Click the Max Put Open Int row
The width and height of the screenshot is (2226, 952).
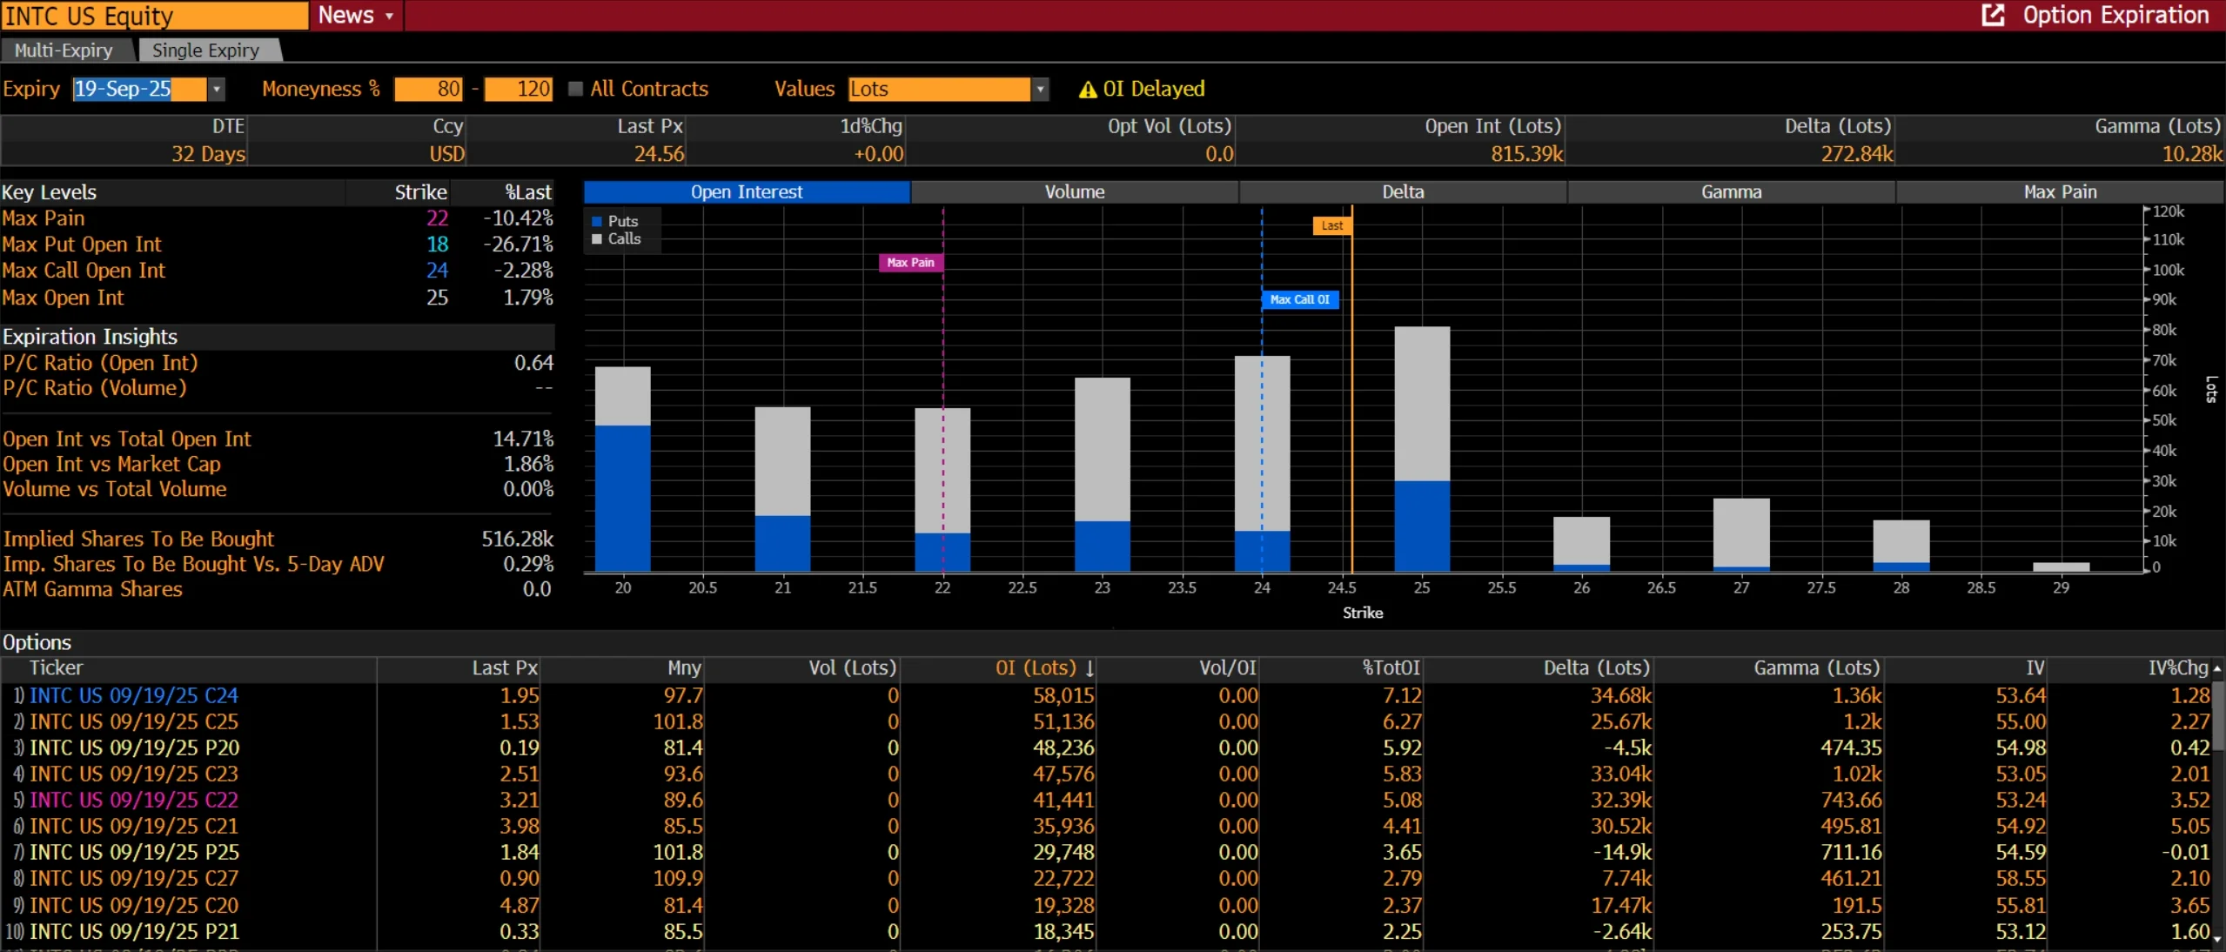click(x=278, y=245)
